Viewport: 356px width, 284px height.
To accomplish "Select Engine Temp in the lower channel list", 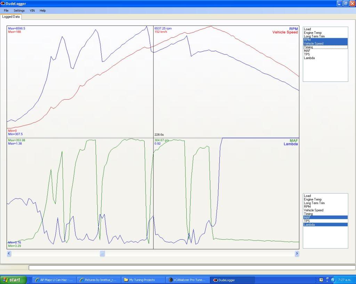I will pos(325,199).
